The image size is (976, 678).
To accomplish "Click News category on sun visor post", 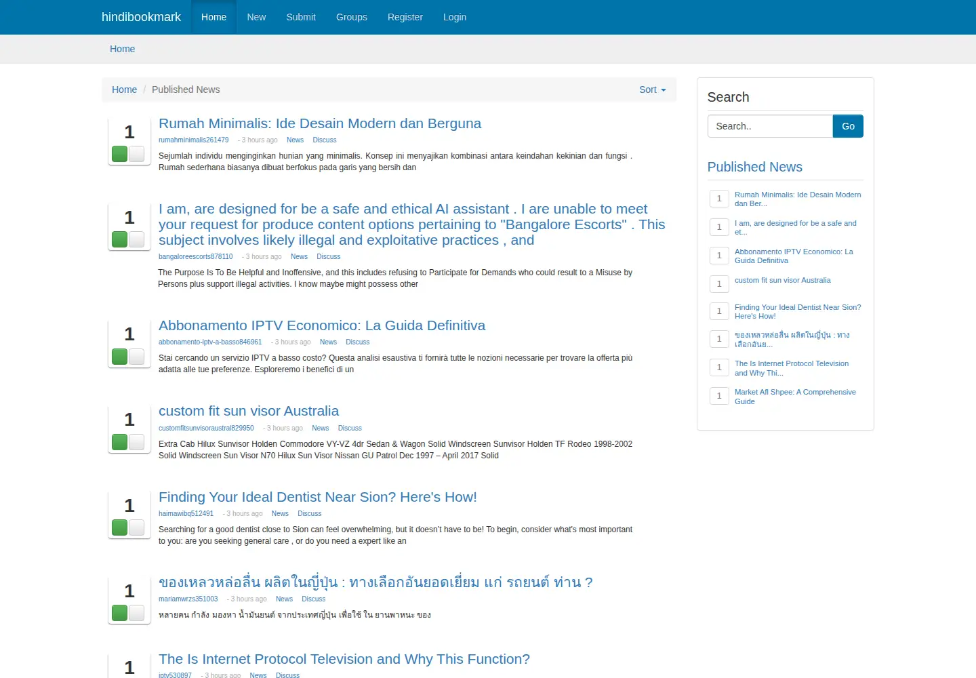I will click(x=321, y=428).
